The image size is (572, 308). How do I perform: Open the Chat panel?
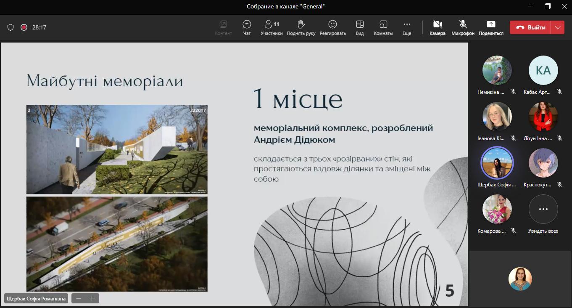[x=247, y=28]
